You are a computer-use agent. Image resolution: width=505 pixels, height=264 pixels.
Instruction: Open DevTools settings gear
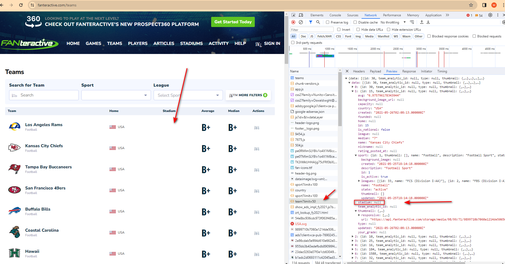490,15
